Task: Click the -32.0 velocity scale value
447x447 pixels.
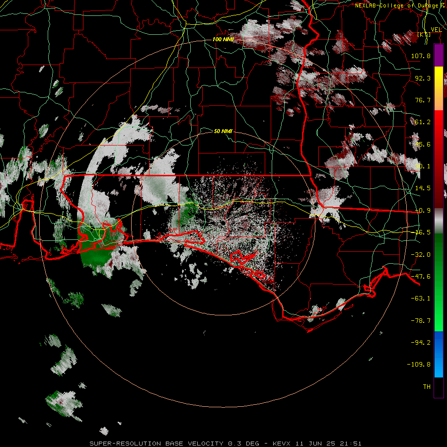Action: point(421,255)
